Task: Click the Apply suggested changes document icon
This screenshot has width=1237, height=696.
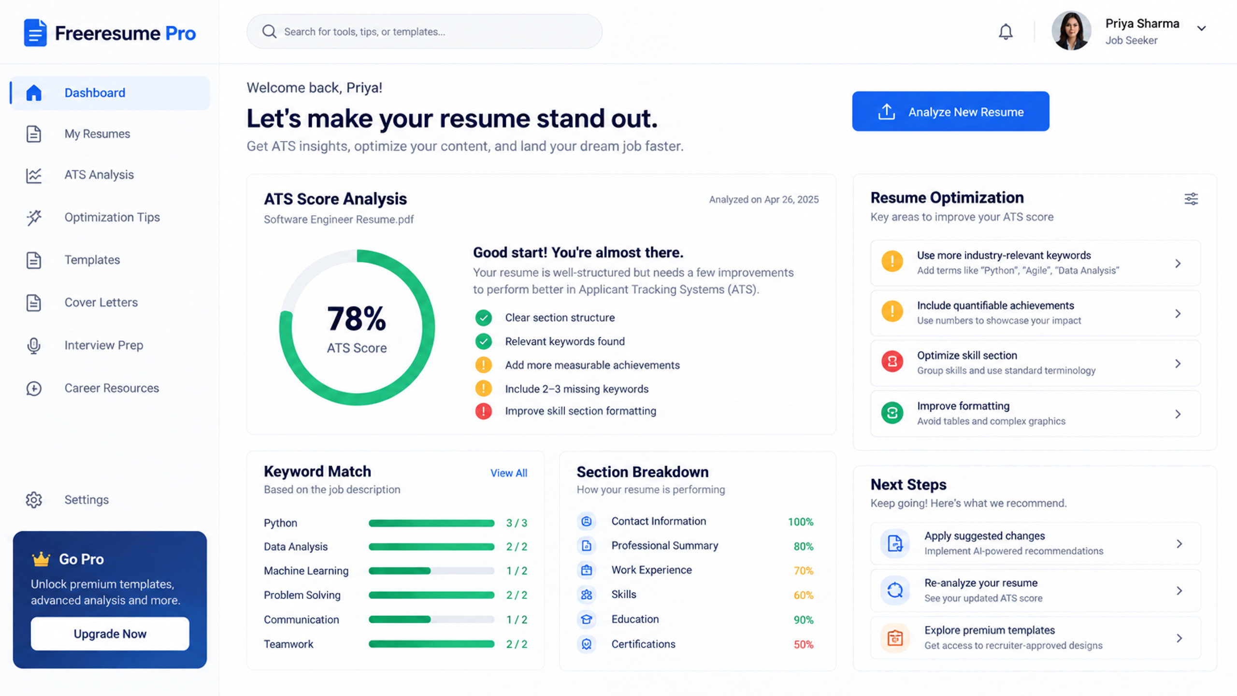Action: [x=895, y=543]
